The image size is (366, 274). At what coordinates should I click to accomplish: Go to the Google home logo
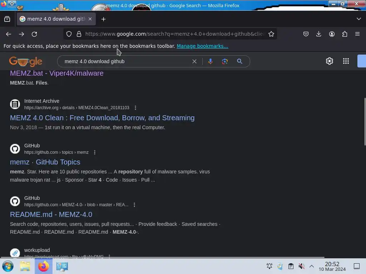26,61
